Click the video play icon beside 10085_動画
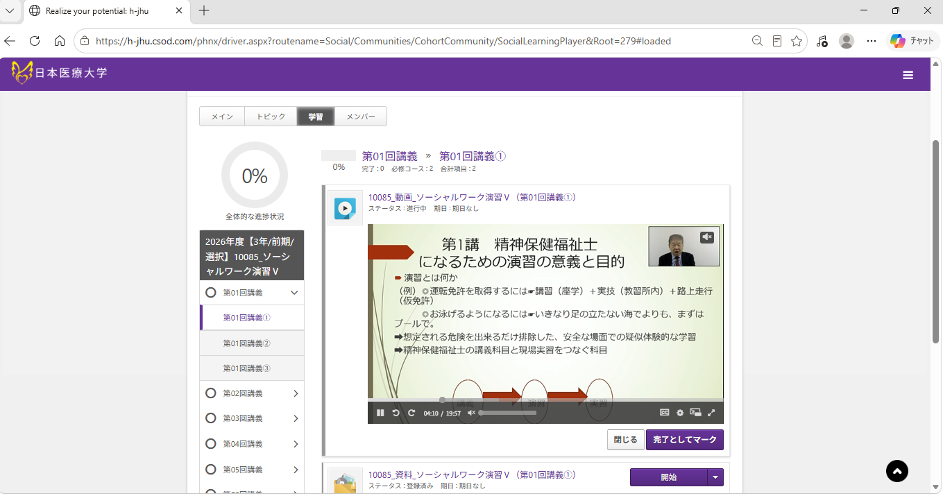Screen dimensions: 943x496 (x=345, y=208)
